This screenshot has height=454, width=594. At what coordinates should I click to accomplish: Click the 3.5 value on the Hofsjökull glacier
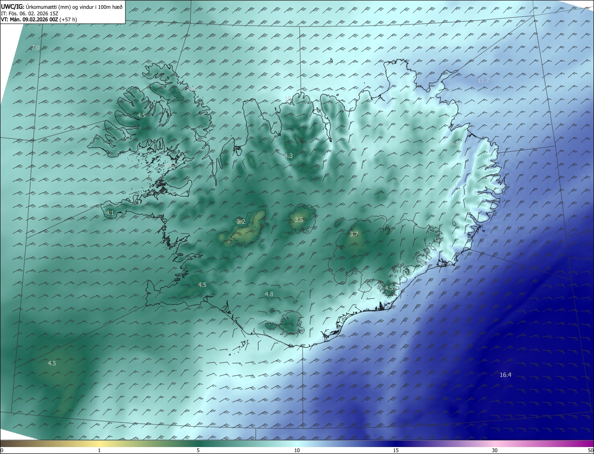point(299,220)
